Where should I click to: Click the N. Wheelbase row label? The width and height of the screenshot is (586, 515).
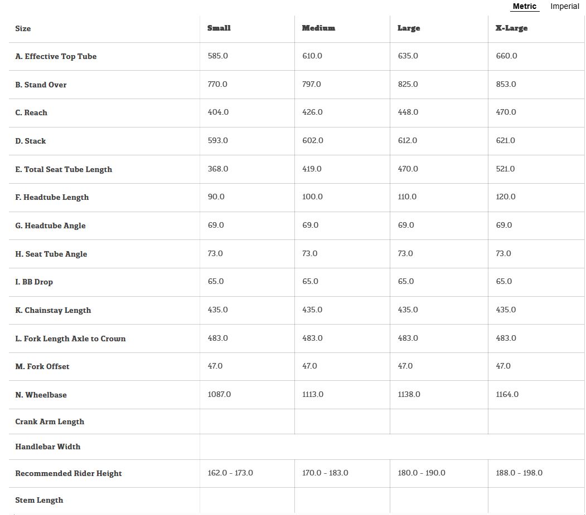(x=41, y=395)
